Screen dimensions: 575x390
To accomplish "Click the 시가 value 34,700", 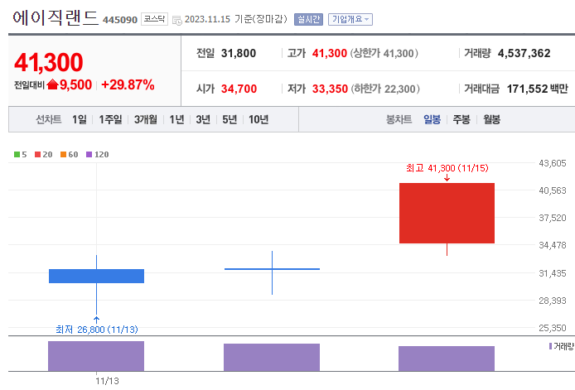I will point(239,89).
